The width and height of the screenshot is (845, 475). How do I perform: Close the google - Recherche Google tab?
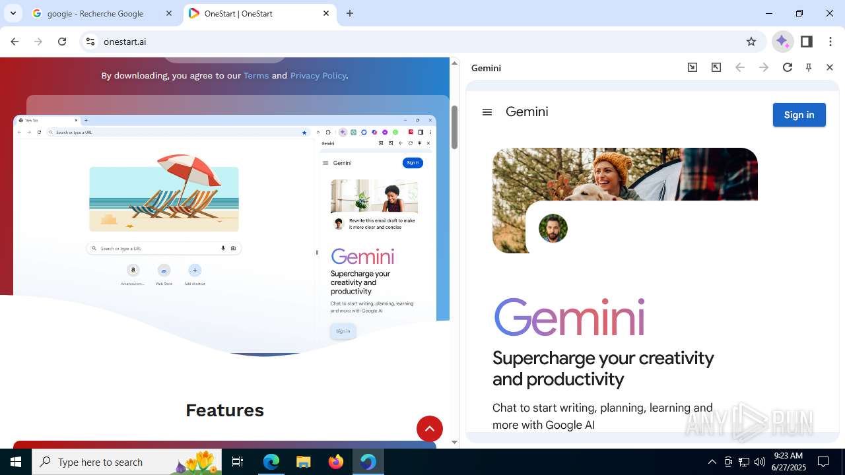[169, 13]
